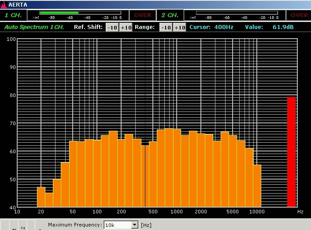Select the 2 CH. channel label
This screenshot has width=311, height=230.
pyautogui.click(x=170, y=15)
